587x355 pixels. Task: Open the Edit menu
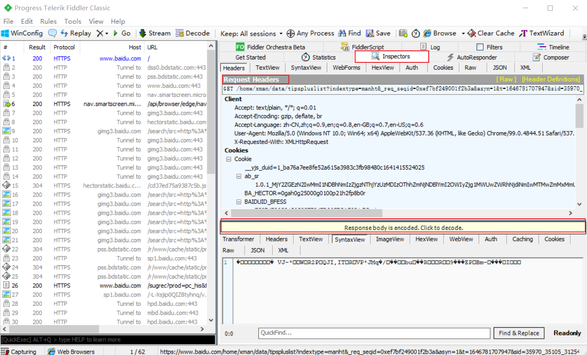pyautogui.click(x=27, y=21)
